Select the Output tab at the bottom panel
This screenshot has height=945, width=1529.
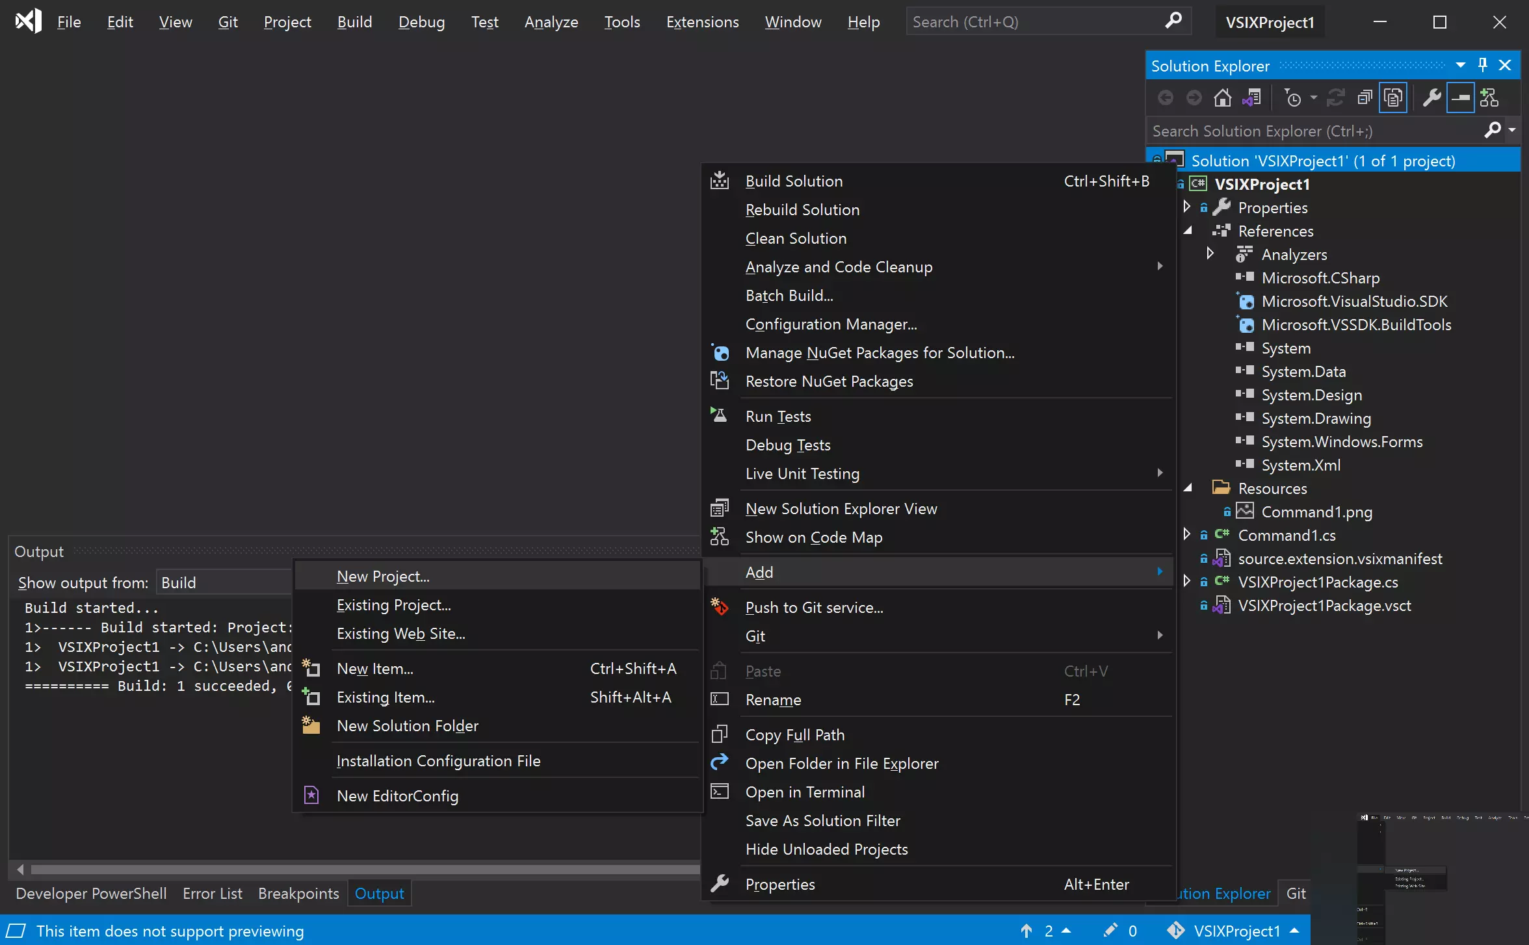[x=378, y=892]
